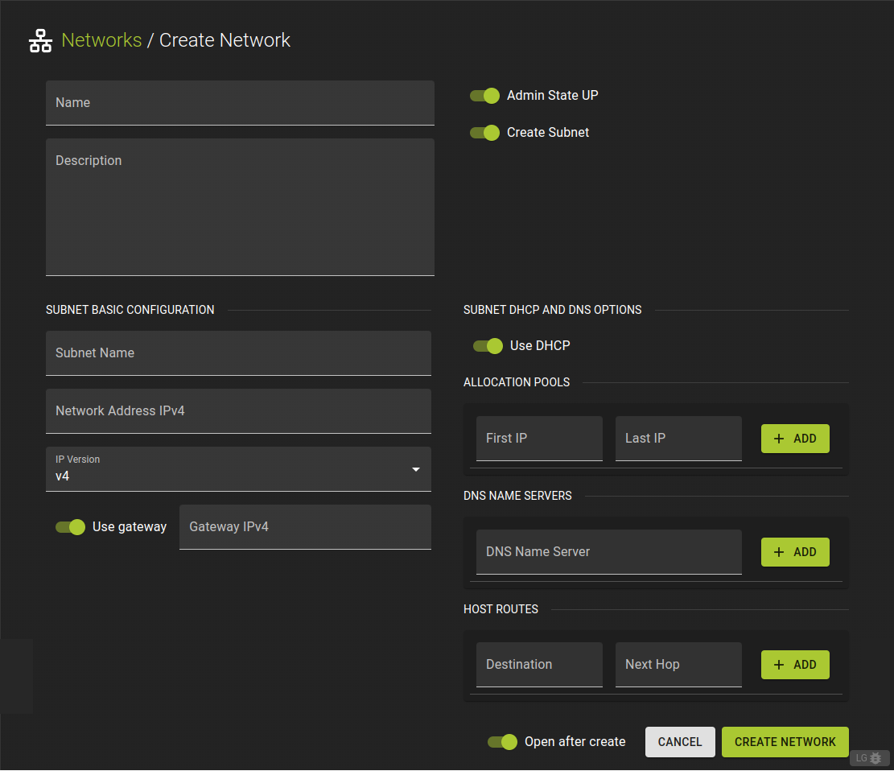Click the DNS Name Server field
894x771 pixels.
pyautogui.click(x=609, y=551)
